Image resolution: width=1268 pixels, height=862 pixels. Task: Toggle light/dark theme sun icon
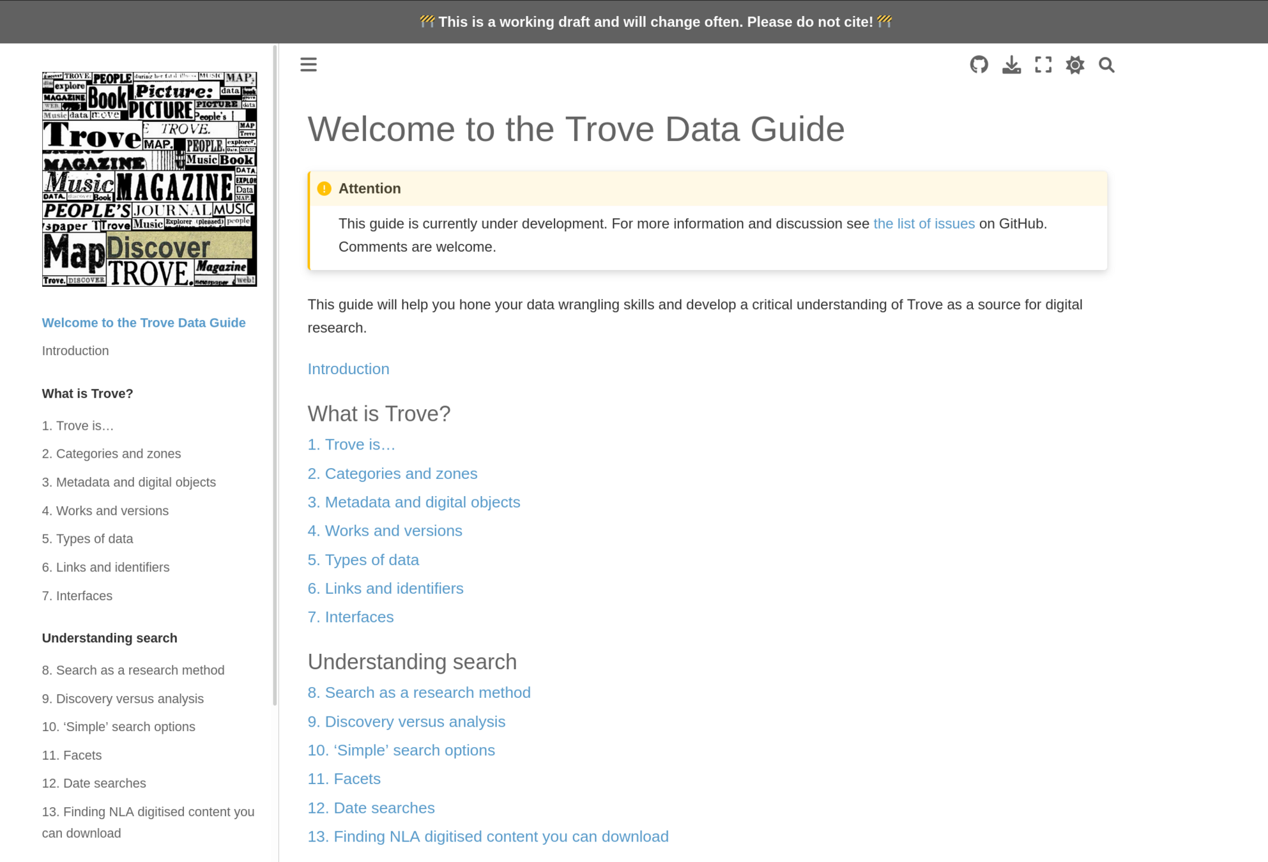1075,64
